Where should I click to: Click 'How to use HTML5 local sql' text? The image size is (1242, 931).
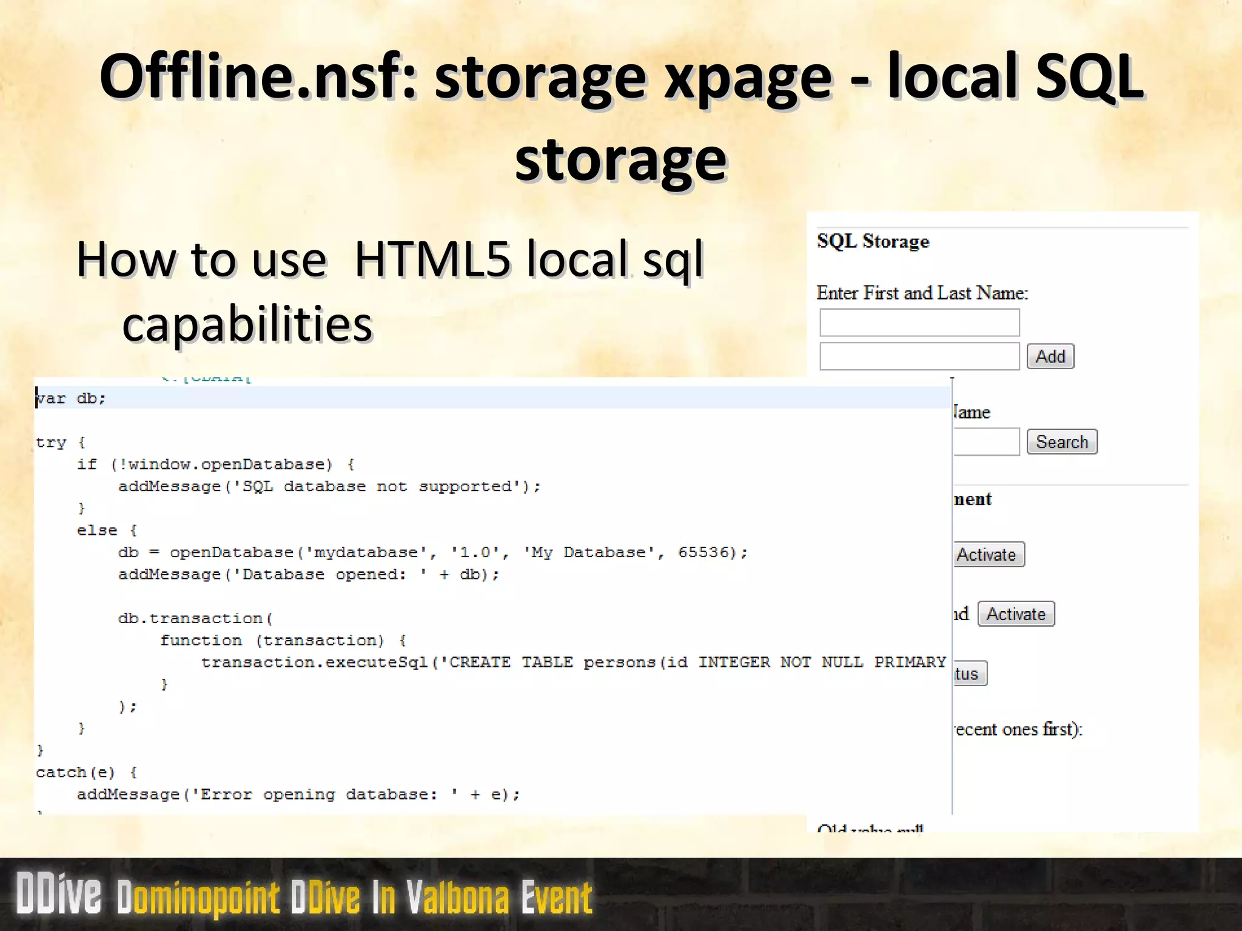coord(390,259)
